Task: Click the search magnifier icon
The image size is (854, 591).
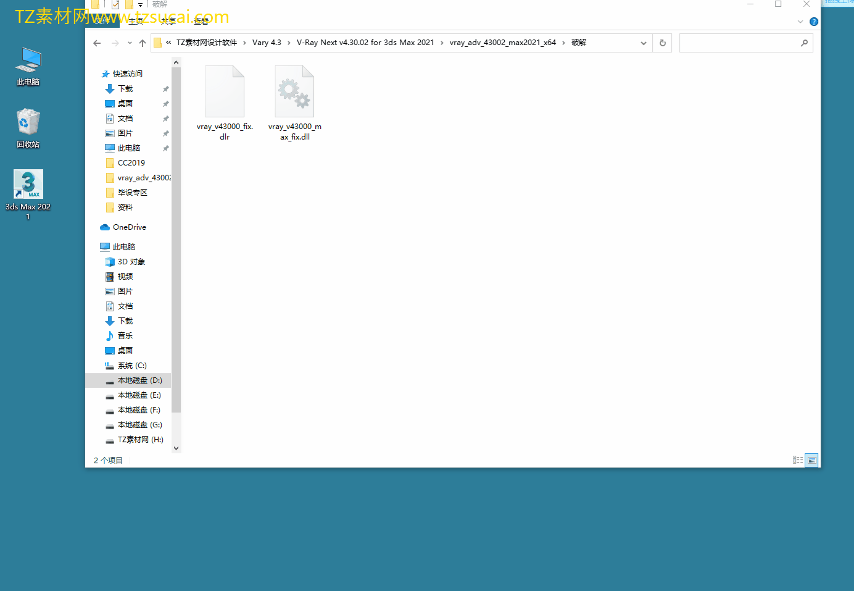Action: [x=804, y=43]
